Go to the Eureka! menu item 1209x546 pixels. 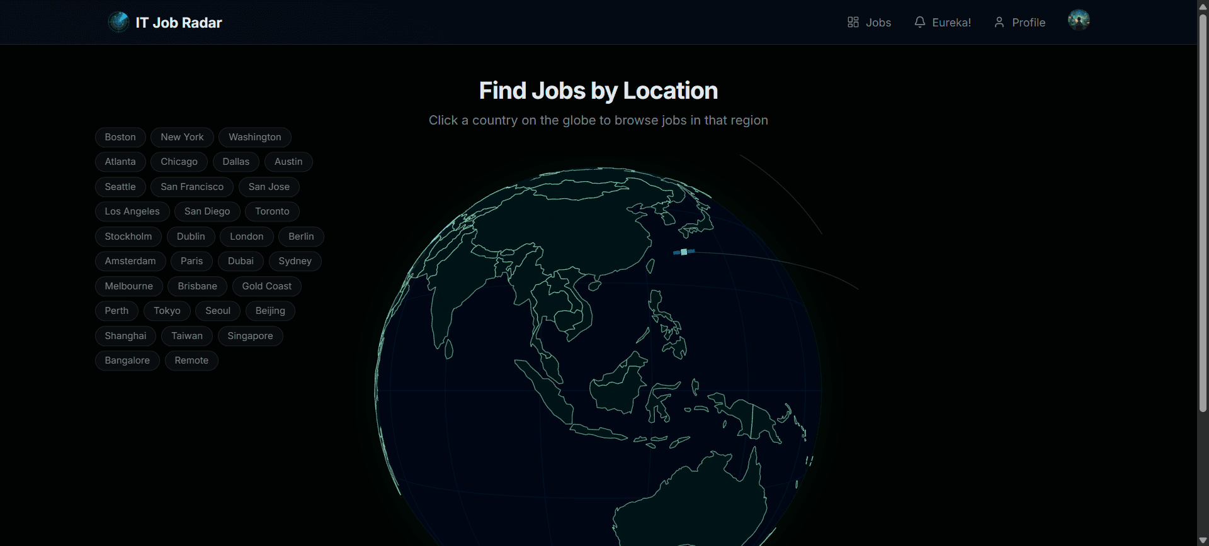[x=951, y=23]
